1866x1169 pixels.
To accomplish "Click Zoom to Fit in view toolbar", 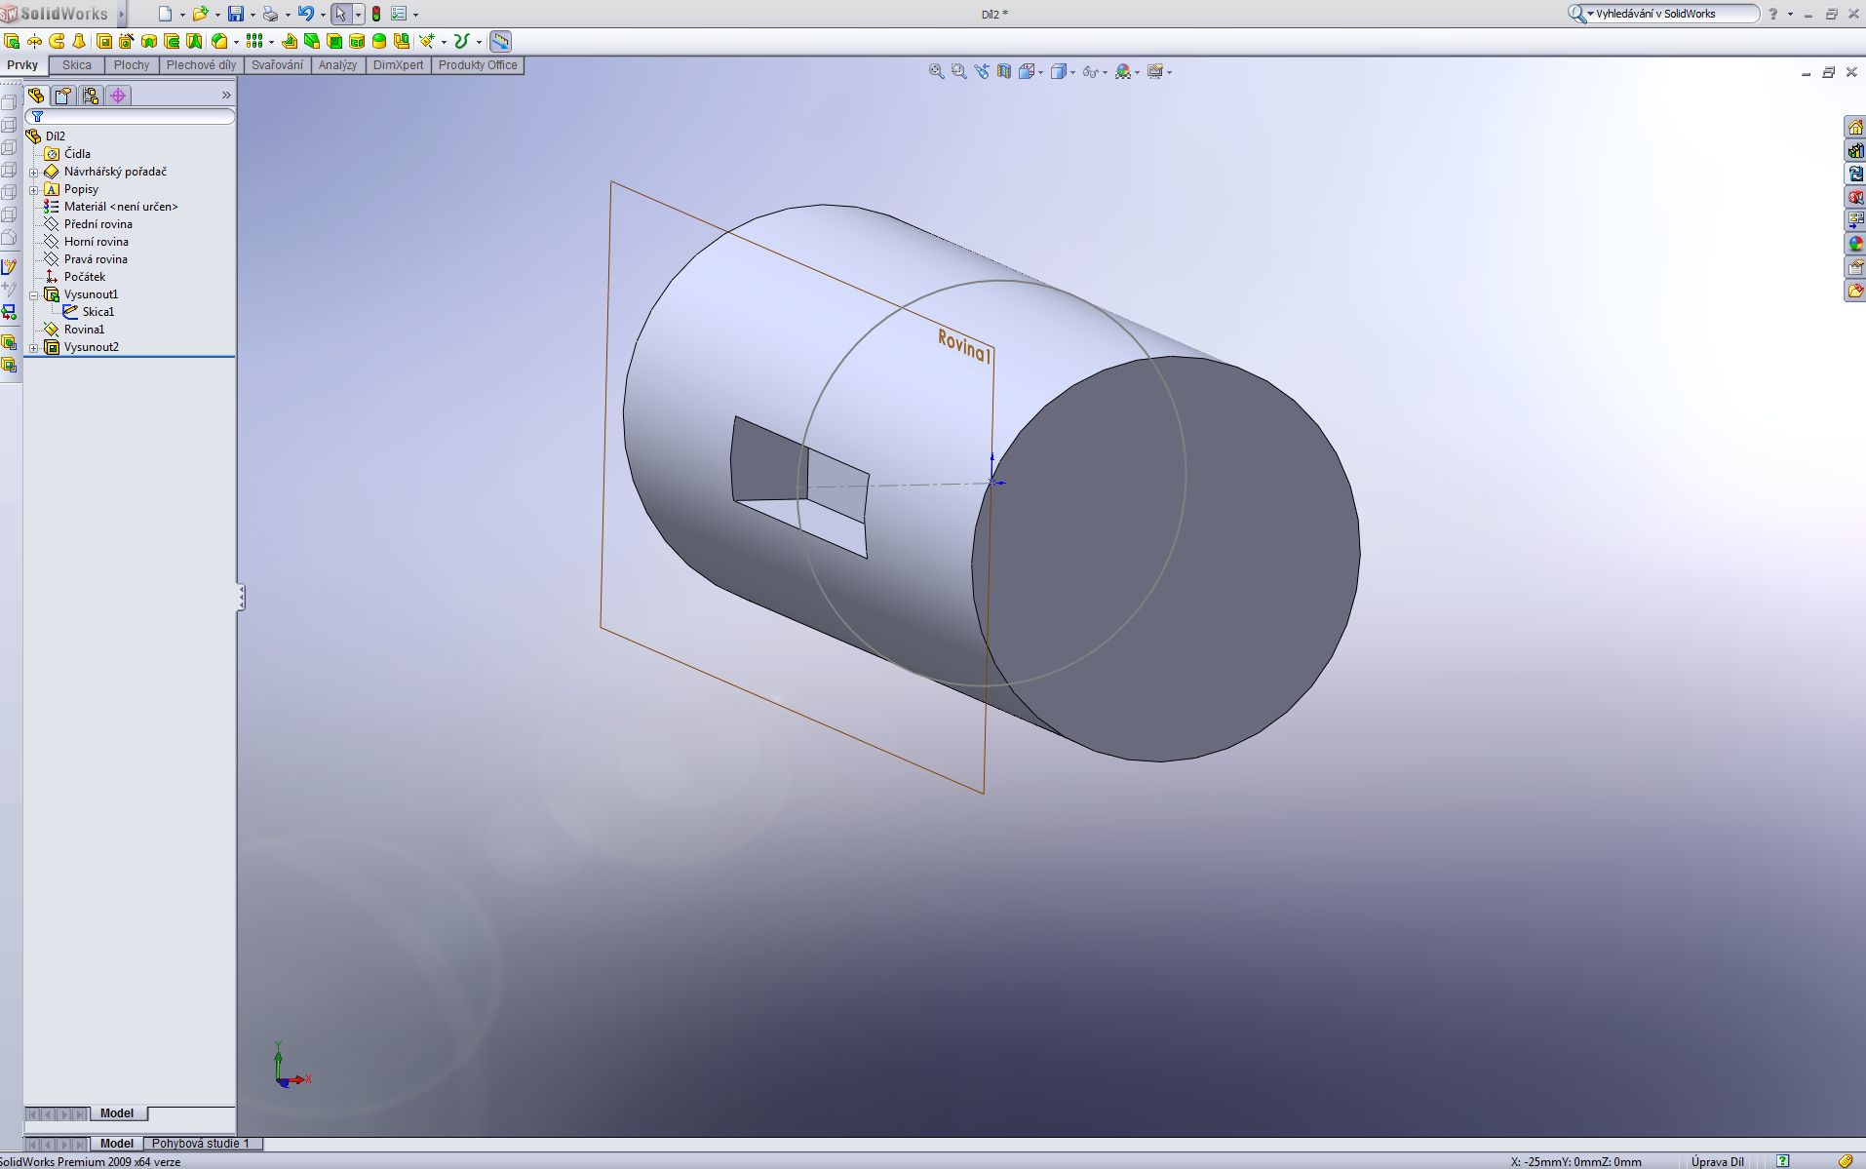I will [x=936, y=71].
